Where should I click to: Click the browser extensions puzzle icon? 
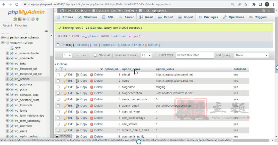tap(254, 4)
